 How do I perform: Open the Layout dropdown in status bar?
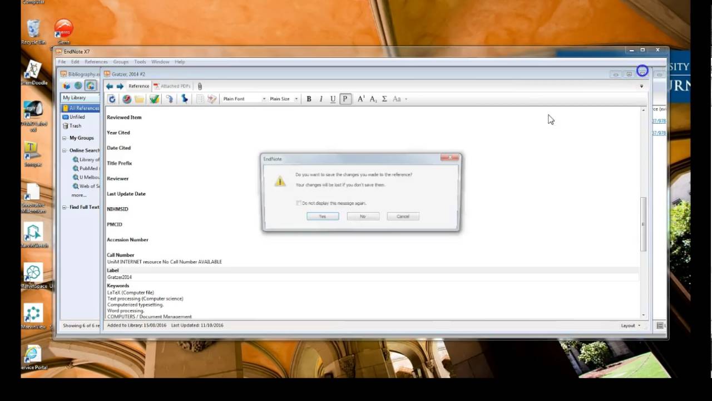(630, 325)
